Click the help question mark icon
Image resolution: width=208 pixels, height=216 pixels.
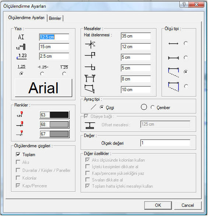pos(184,4)
